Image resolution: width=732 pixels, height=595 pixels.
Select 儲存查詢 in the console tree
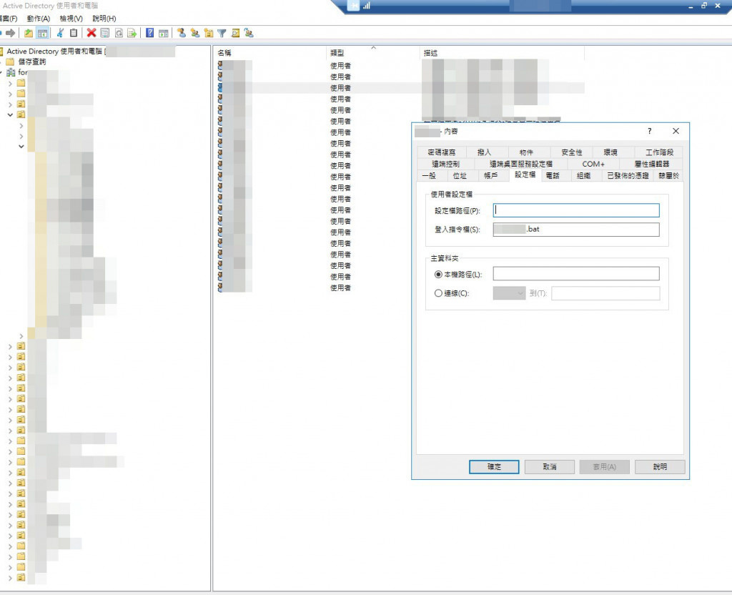click(x=31, y=62)
